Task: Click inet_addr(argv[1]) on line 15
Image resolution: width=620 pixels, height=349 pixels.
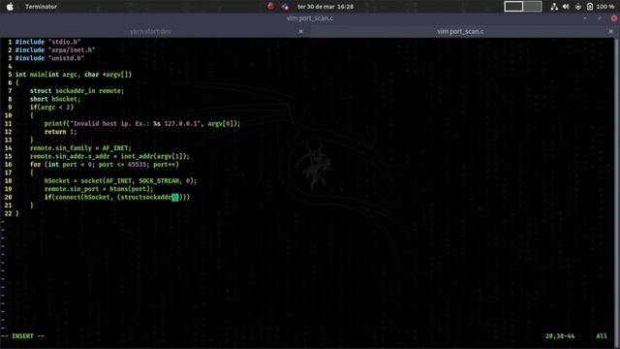Action: (x=153, y=156)
